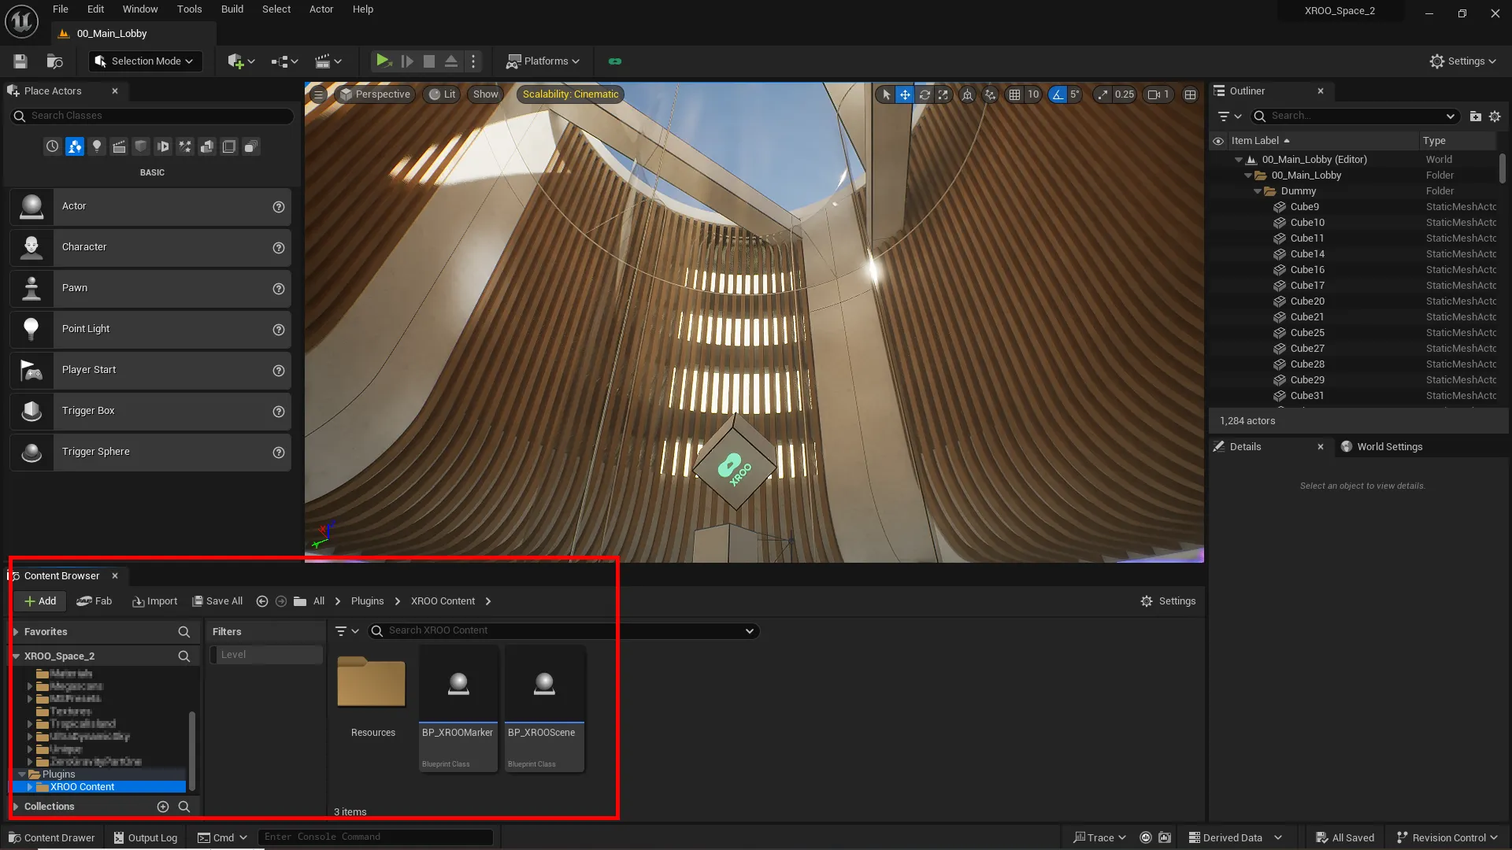Click the Fab marketplace button

pos(94,601)
